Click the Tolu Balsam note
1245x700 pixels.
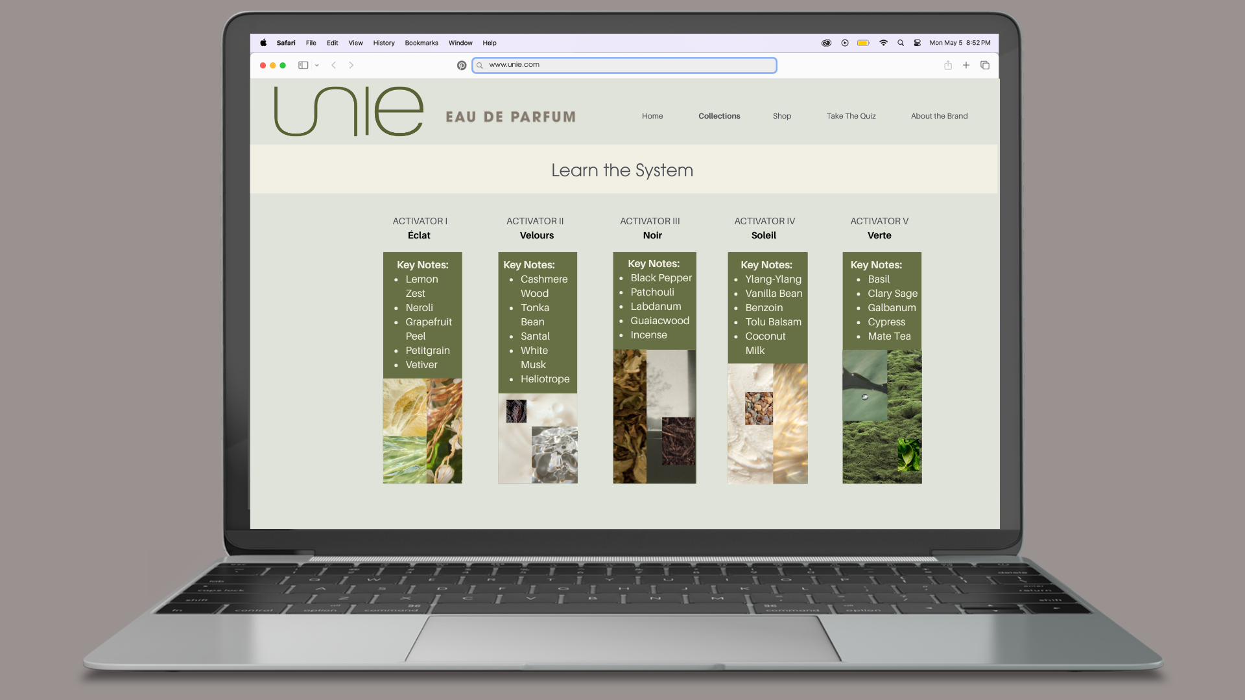(x=774, y=322)
